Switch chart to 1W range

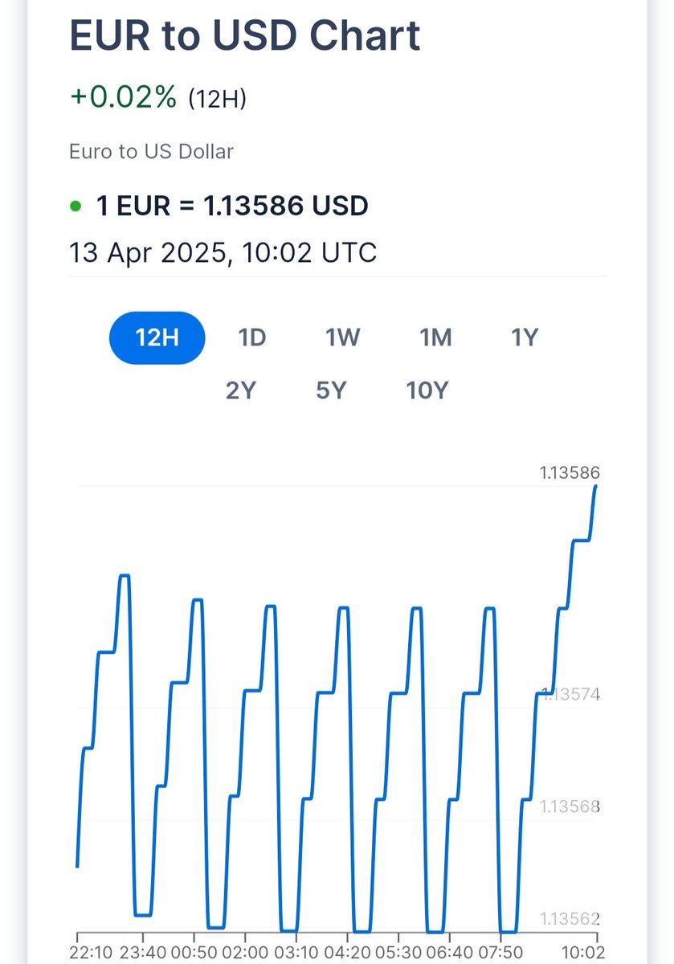(x=342, y=337)
